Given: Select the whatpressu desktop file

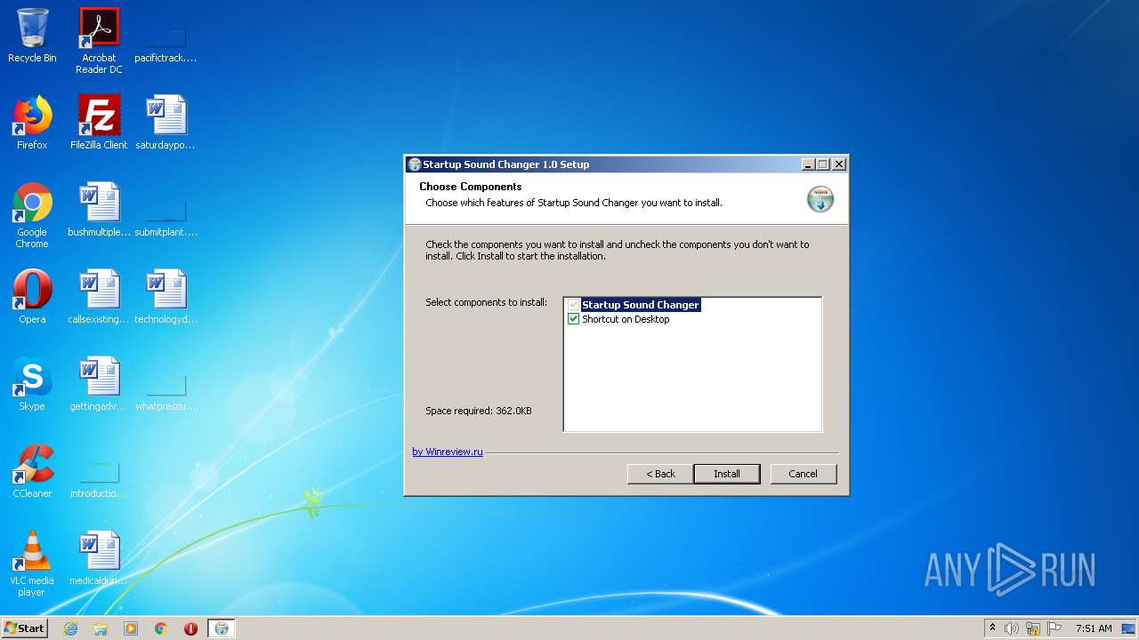Looking at the screenshot, I should point(166,391).
